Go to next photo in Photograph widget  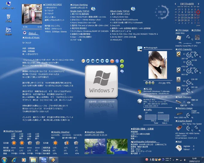pos(153,83)
